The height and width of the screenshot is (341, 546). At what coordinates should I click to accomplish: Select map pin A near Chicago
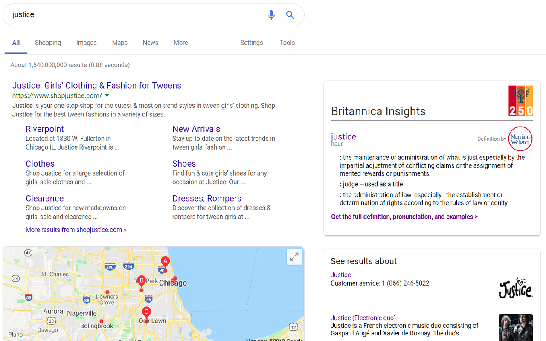[x=165, y=263]
